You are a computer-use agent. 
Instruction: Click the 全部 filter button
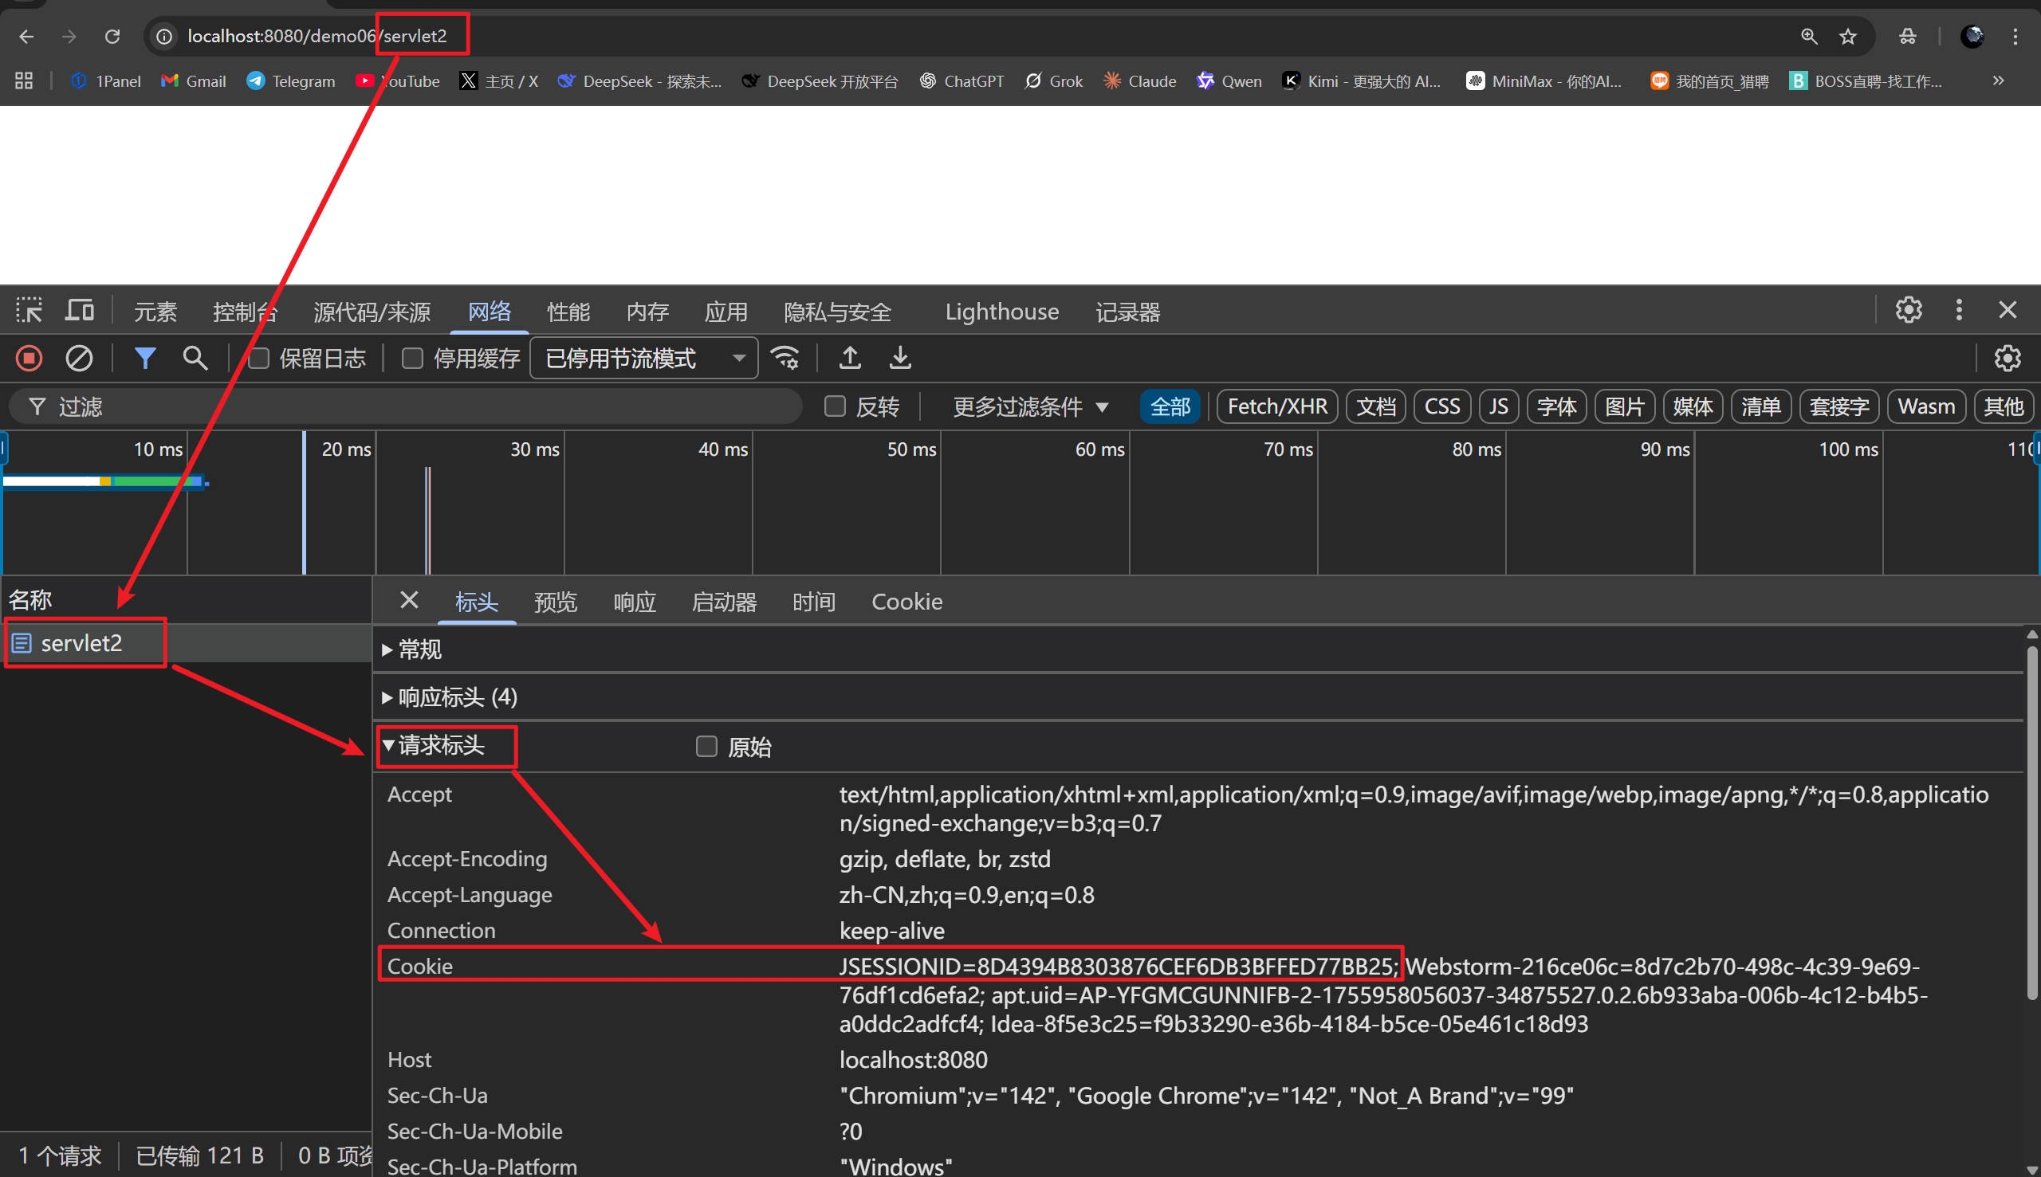[x=1170, y=406]
